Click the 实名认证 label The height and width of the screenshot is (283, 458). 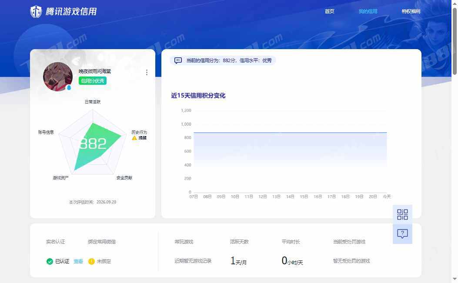coord(56,242)
